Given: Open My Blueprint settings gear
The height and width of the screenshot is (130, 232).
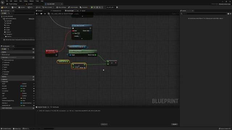Looking at the screenshot, I should [33, 49].
